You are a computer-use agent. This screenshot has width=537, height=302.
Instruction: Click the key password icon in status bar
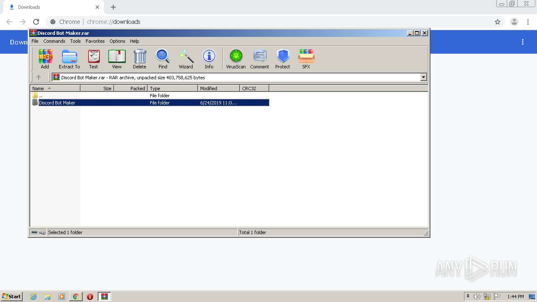(x=42, y=232)
